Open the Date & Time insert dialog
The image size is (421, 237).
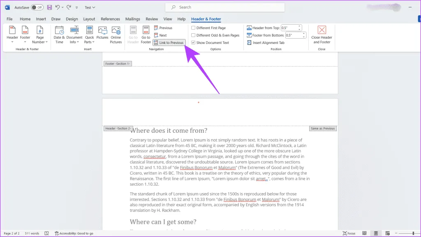tap(59, 35)
